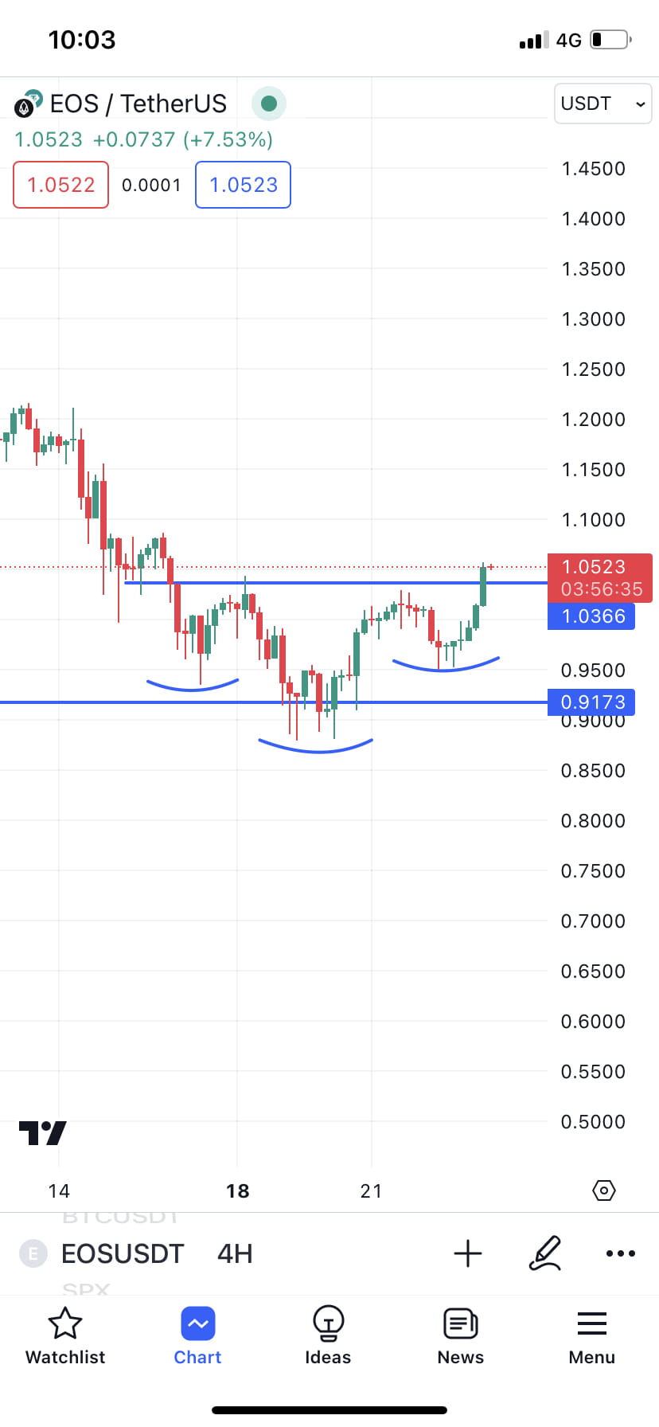
Task: Open chart settings with the hexagon icon
Action: [604, 1190]
